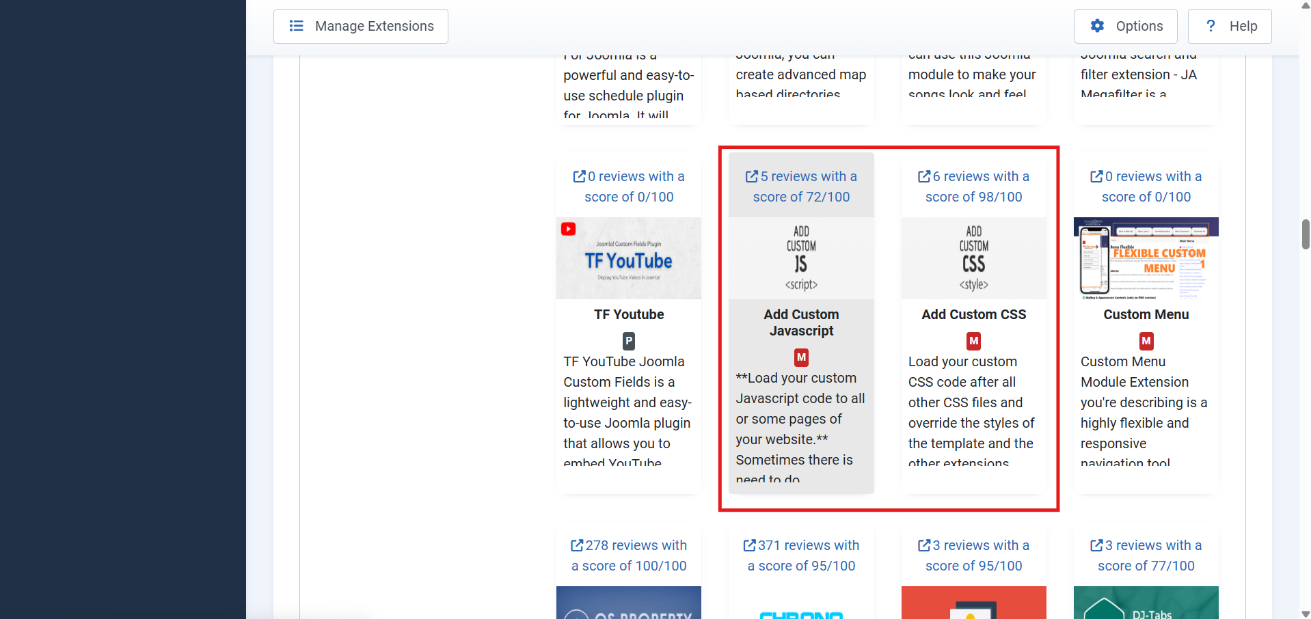Click the Options gear icon
Image resolution: width=1311 pixels, height=619 pixels.
[x=1097, y=26]
